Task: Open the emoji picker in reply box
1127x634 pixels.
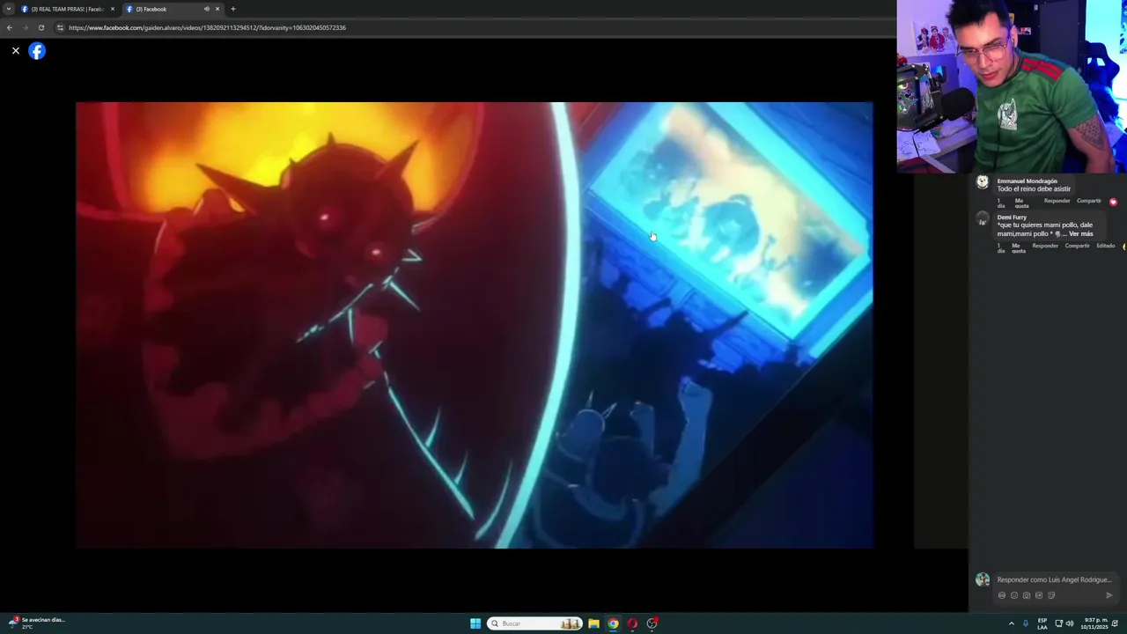Action: pos(1014,595)
